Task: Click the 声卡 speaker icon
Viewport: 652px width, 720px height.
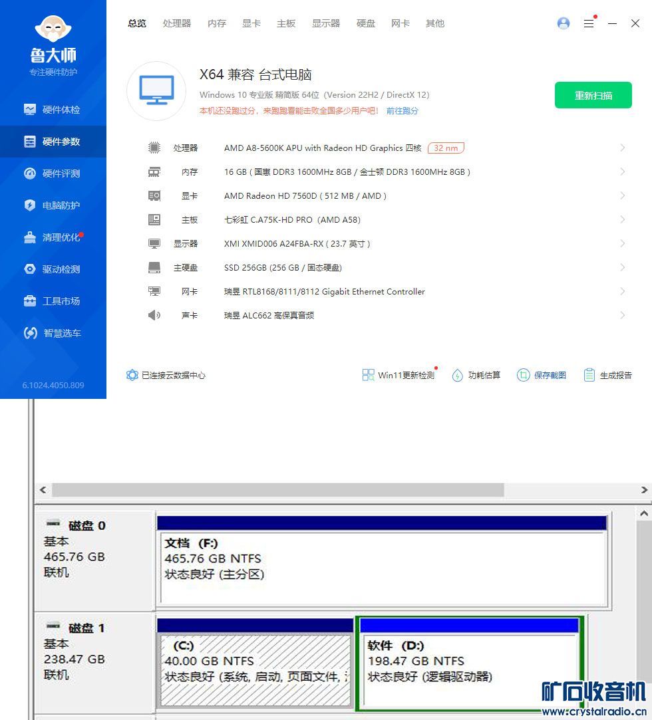Action: pyautogui.click(x=154, y=316)
